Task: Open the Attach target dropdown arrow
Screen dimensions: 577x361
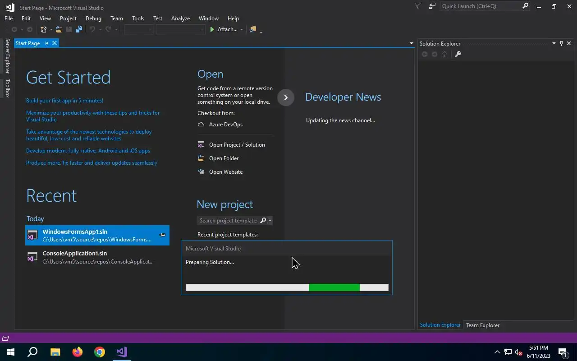Action: (242, 30)
